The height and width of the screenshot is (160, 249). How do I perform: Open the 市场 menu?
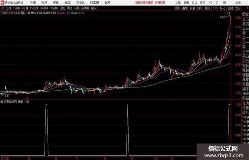click(44, 3)
